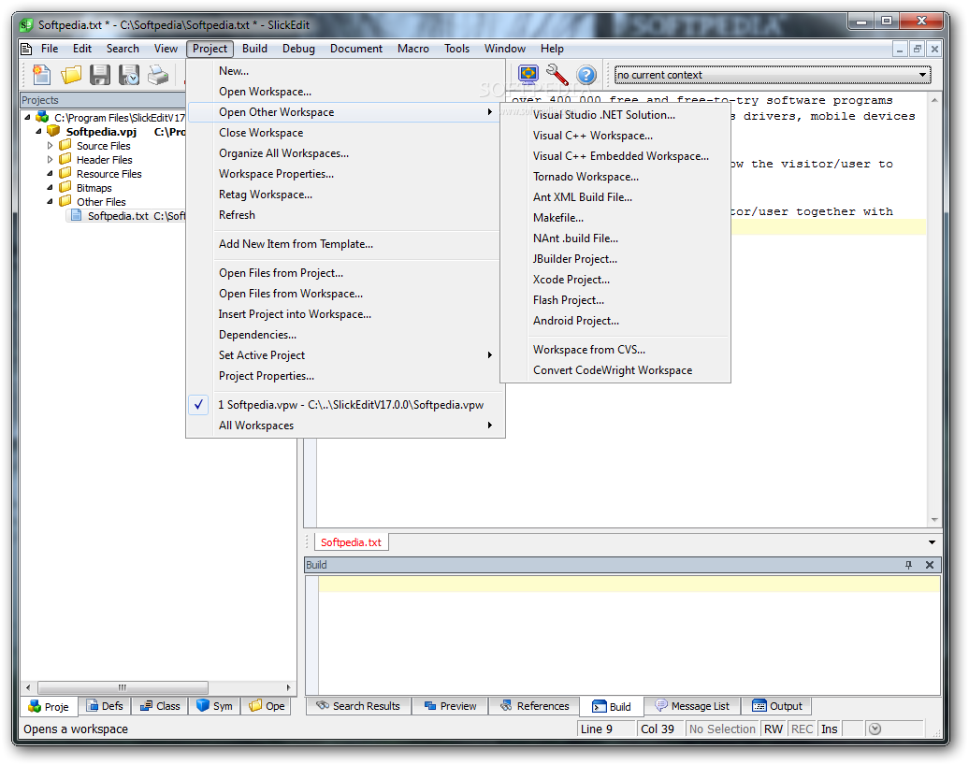Open the current context combo box
Viewport: 969px width, 765px height.
tap(773, 75)
